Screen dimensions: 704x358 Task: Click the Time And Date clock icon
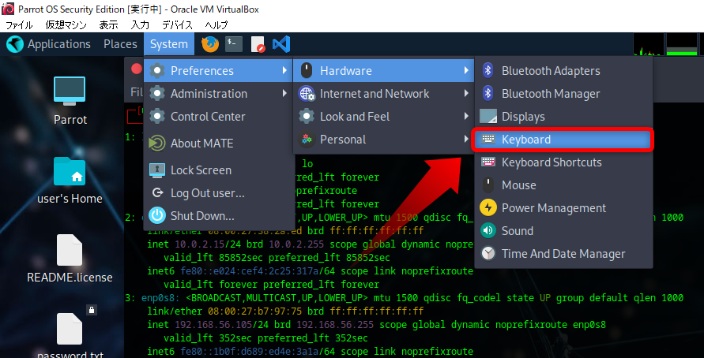pyautogui.click(x=488, y=253)
